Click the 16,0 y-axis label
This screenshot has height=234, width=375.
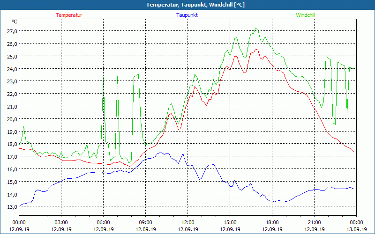click(12, 169)
